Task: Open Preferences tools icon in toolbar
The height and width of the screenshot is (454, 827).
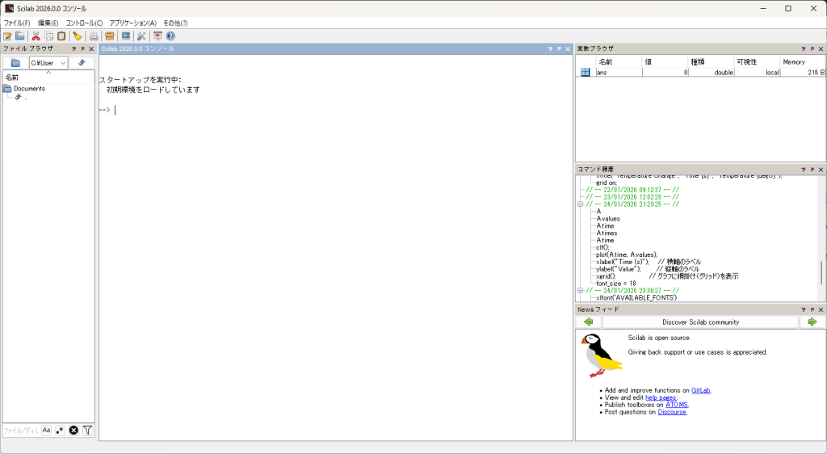Action: [141, 36]
